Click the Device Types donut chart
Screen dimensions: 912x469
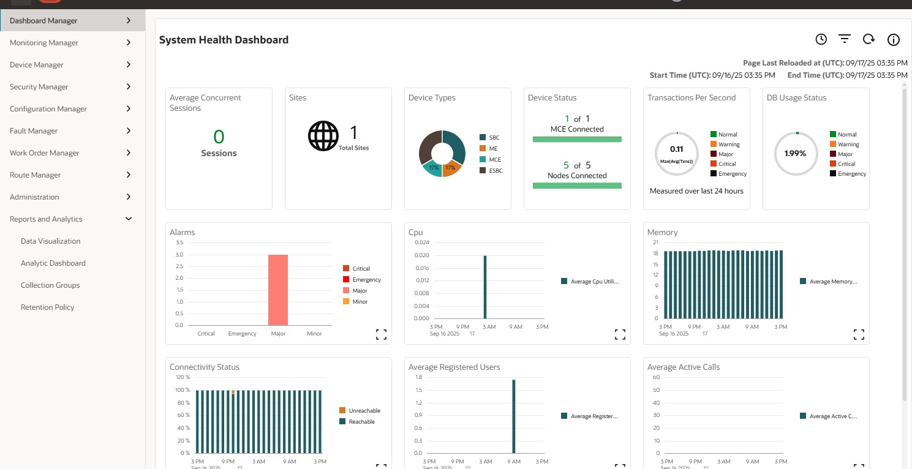442,154
